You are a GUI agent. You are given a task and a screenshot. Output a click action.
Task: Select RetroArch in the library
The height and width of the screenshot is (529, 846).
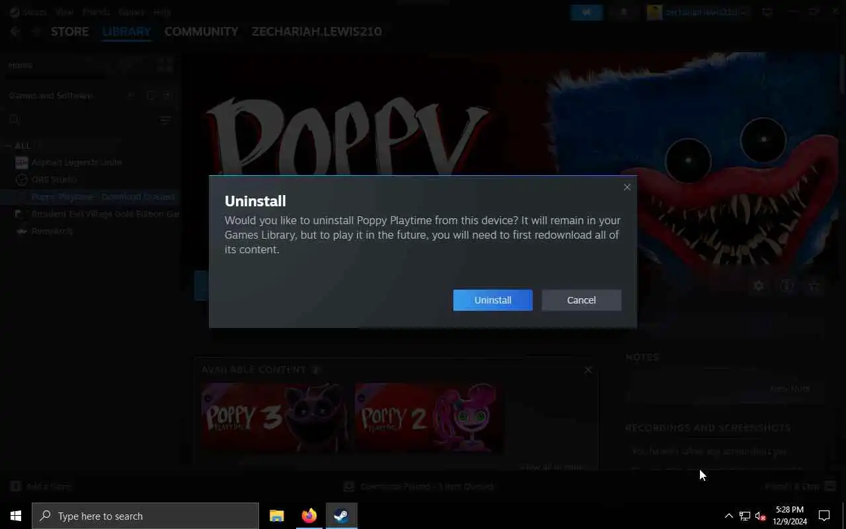[x=52, y=231]
